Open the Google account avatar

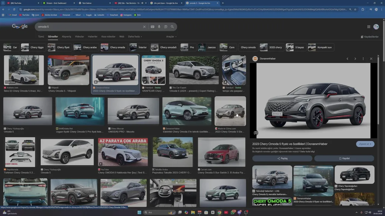[376, 27]
